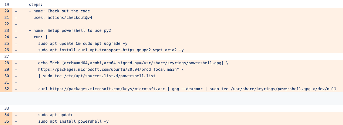Click line number 32
This screenshot has width=343, height=125.
[x=7, y=89]
